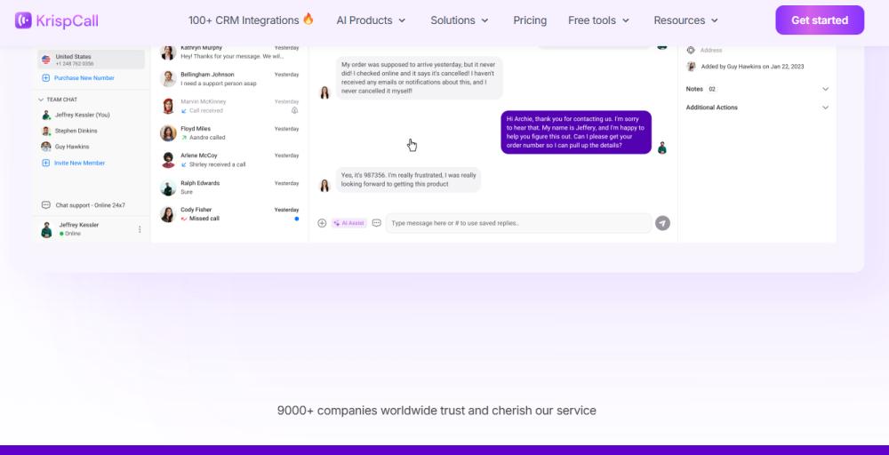Expand the Solutions menu
This screenshot has width=889, height=455.
click(460, 20)
